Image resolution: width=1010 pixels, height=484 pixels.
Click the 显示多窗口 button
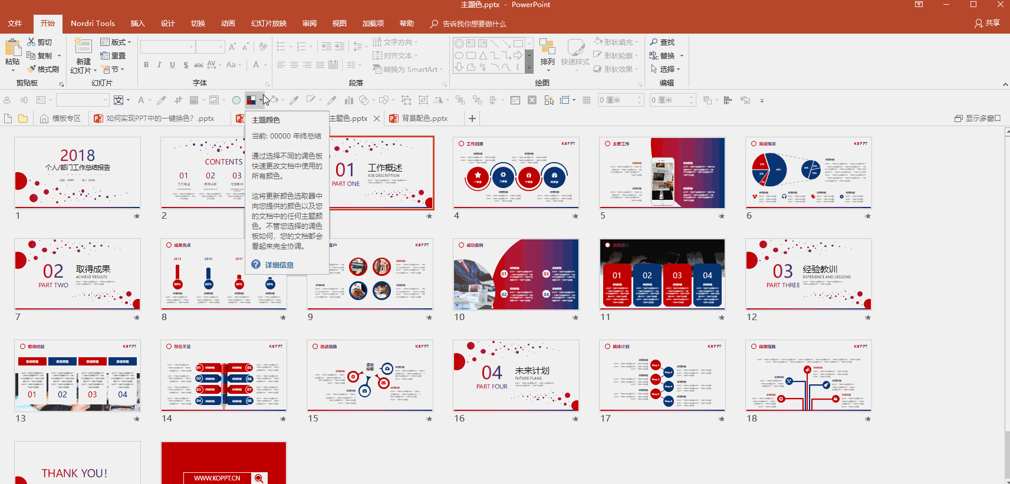point(978,118)
